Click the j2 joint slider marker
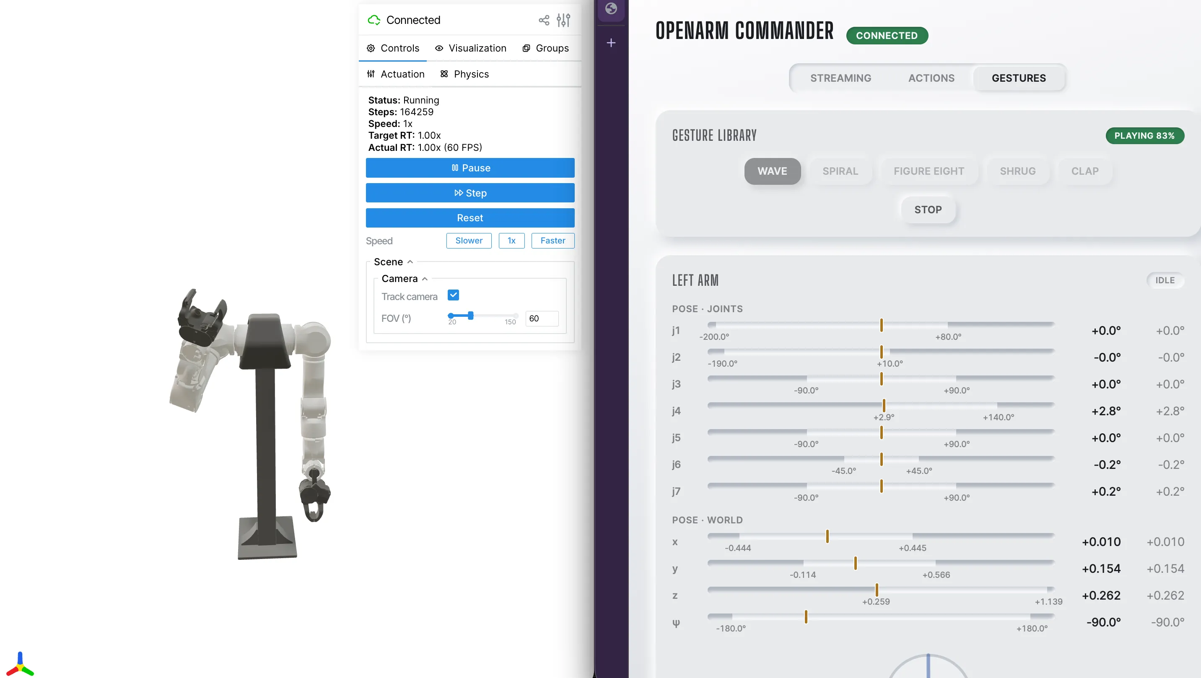The height and width of the screenshot is (678, 1201). [x=881, y=352]
